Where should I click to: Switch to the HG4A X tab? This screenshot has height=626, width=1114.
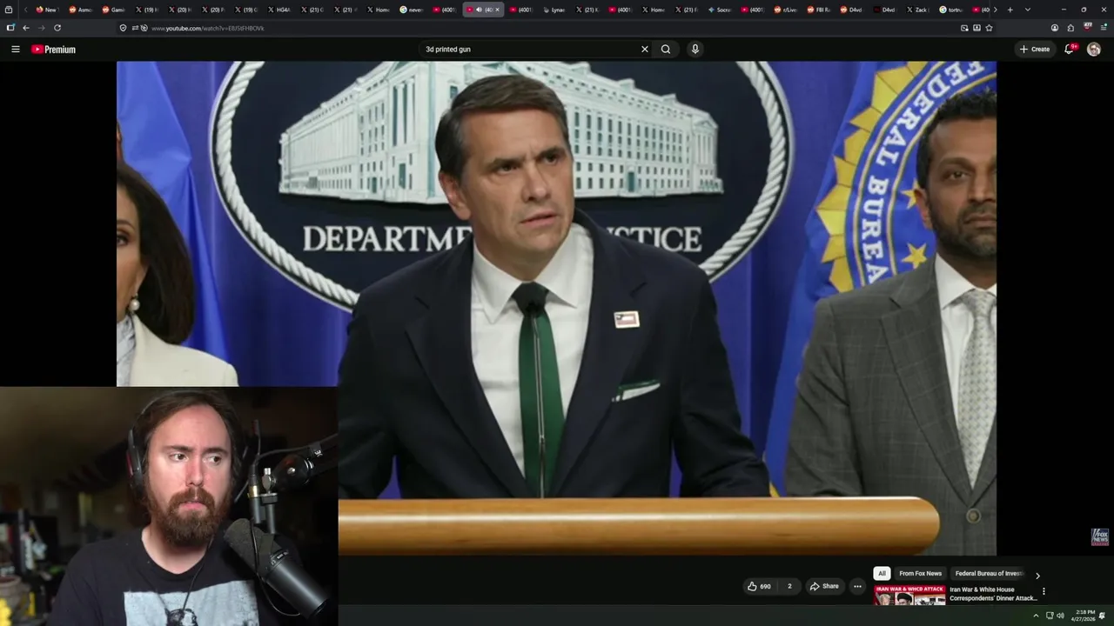pos(278,10)
